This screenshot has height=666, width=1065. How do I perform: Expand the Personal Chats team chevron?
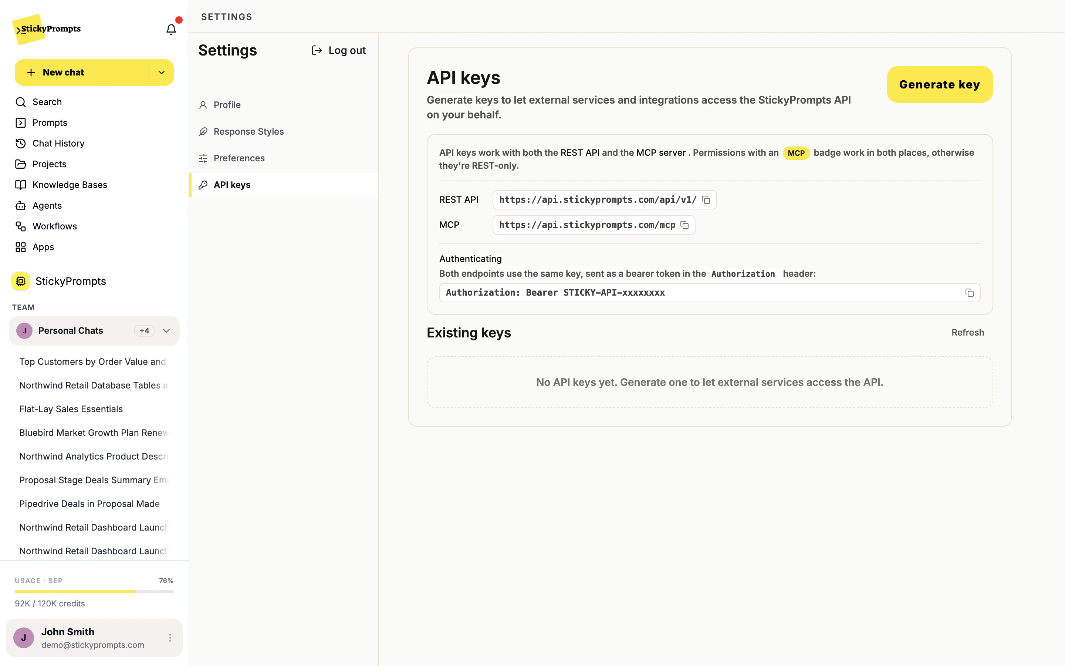166,331
